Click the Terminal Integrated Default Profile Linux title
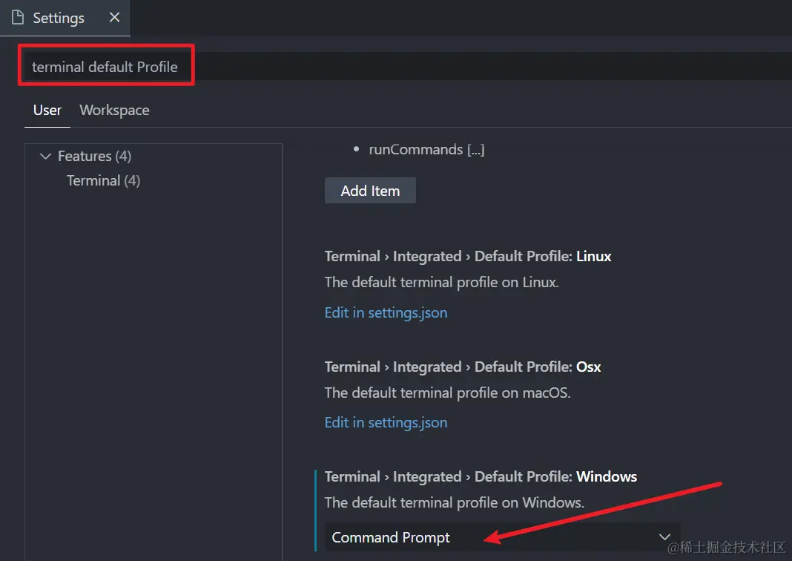 468,256
